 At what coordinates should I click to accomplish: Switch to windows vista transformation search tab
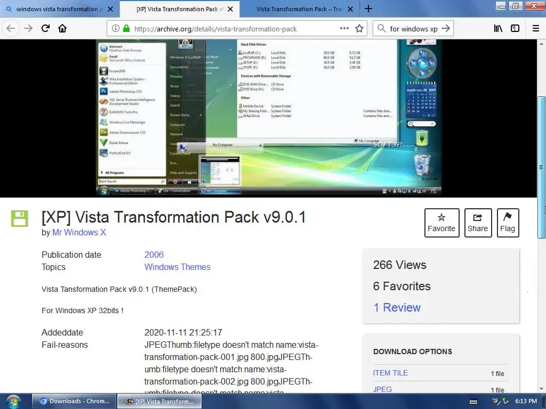[x=60, y=9]
